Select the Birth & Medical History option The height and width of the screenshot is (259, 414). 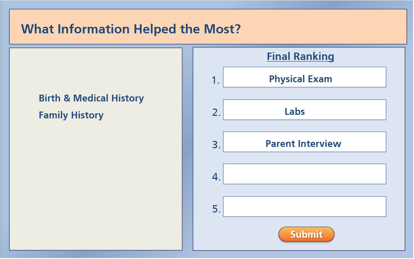[91, 98]
